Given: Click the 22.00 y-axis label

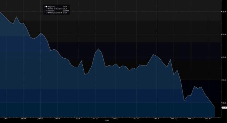Looking at the screenshot, I should click(x=225, y=57).
